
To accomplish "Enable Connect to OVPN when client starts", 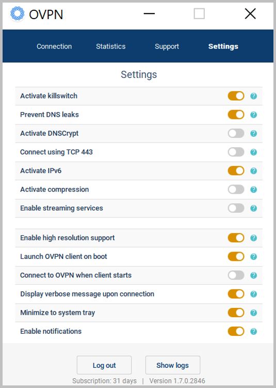I will pyautogui.click(x=236, y=275).
